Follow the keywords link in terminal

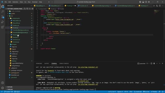click(51, 71)
